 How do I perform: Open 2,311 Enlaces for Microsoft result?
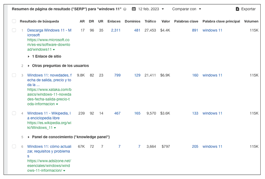click(x=115, y=30)
